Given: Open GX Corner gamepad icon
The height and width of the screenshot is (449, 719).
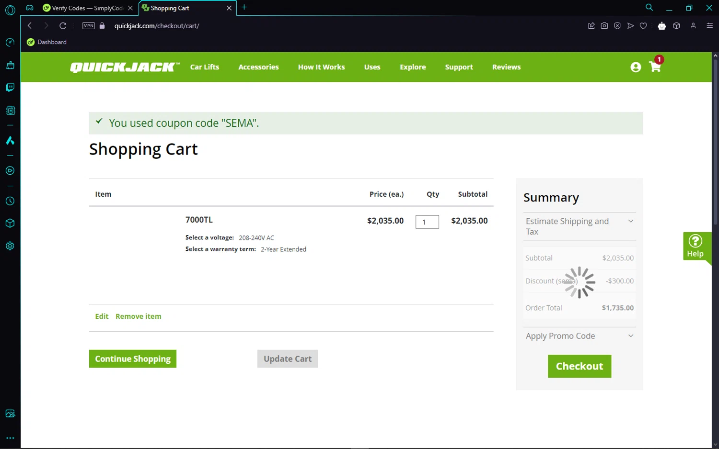Looking at the screenshot, I should (x=30, y=8).
